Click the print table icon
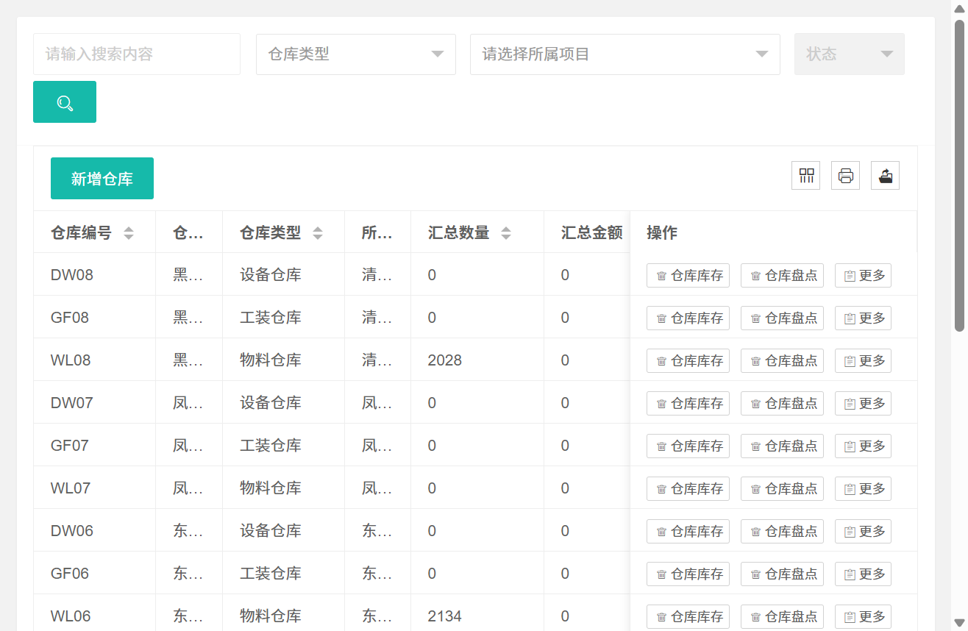The image size is (968, 631). tap(846, 176)
